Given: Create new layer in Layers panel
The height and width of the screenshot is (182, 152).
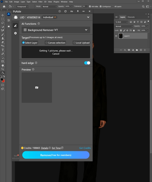Looking at the screenshot, I should pos(141,50).
